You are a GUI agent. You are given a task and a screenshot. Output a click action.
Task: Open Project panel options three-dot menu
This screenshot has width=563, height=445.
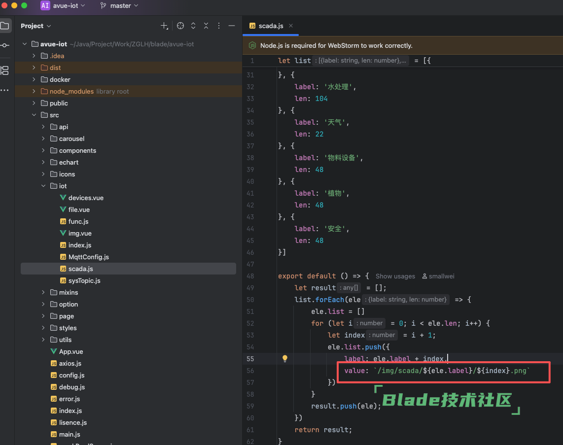click(x=219, y=26)
